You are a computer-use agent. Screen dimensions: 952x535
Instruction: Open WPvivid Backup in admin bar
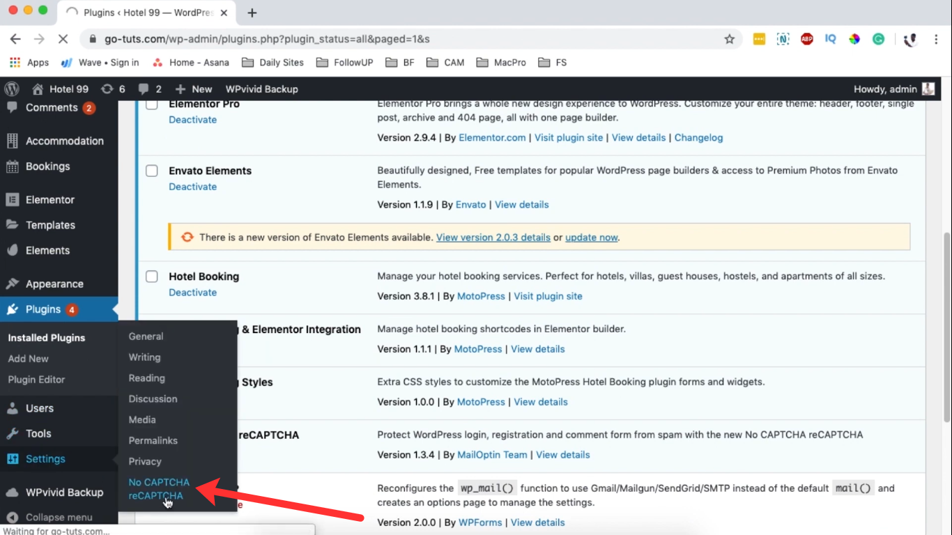point(261,88)
